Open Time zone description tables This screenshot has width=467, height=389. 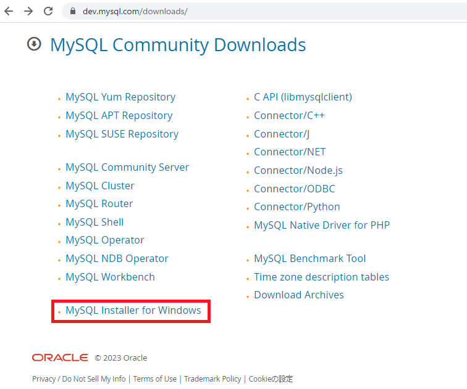pyautogui.click(x=321, y=277)
